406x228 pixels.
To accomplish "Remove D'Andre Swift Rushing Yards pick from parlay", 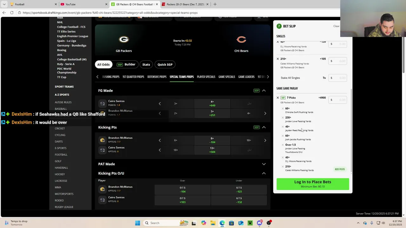I will pyautogui.click(x=283, y=109).
